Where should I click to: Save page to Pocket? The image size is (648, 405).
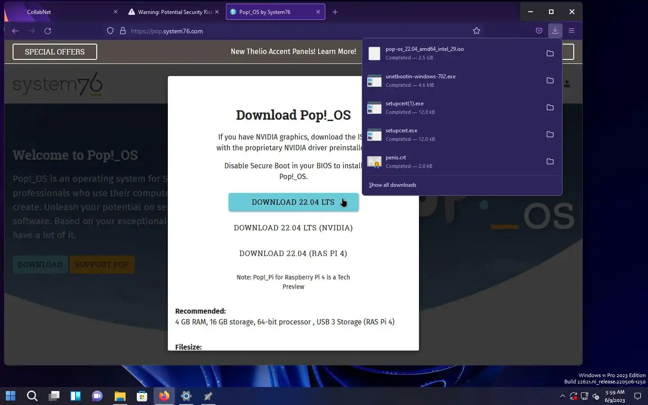[539, 31]
